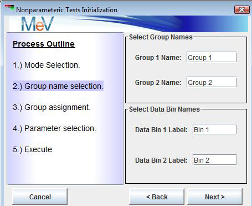Select the Group assignment outline step
Image resolution: width=252 pixels, height=206 pixels.
tap(52, 107)
